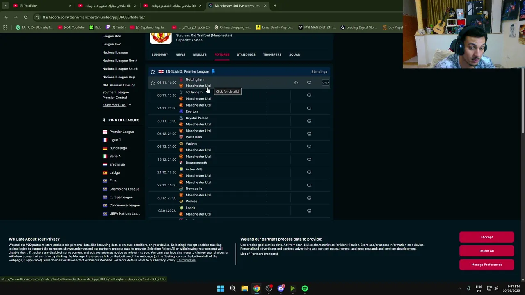Click TV icon on Crystal Palace fixture row
This screenshot has width=525, height=295.
(x=309, y=121)
